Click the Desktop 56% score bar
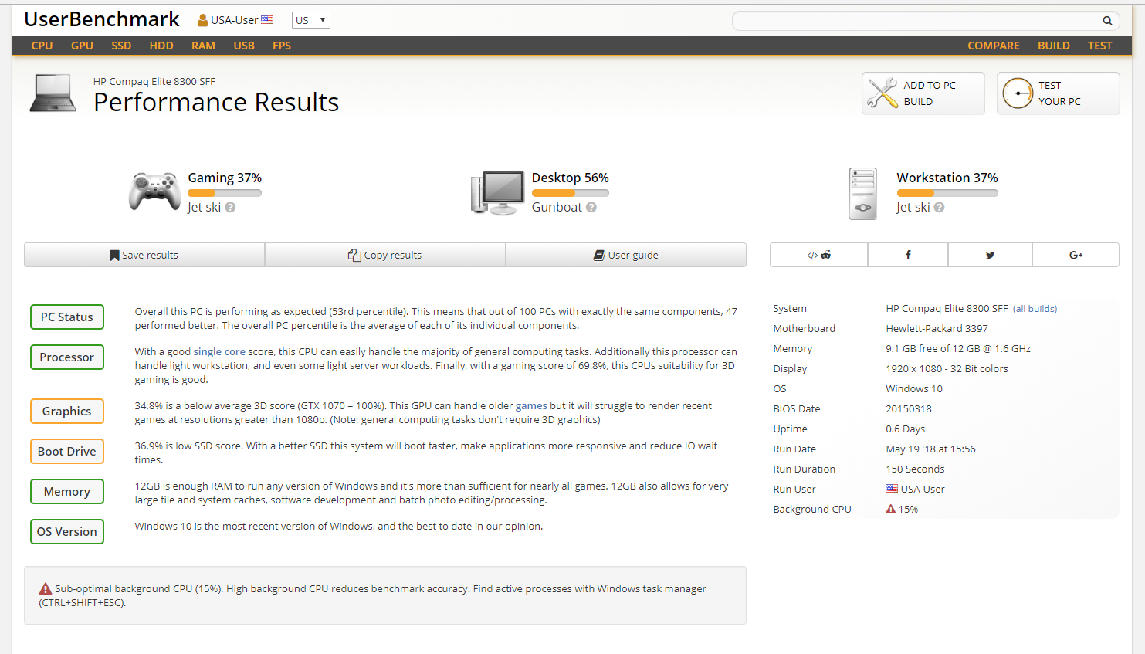The image size is (1145, 654). 570,193
